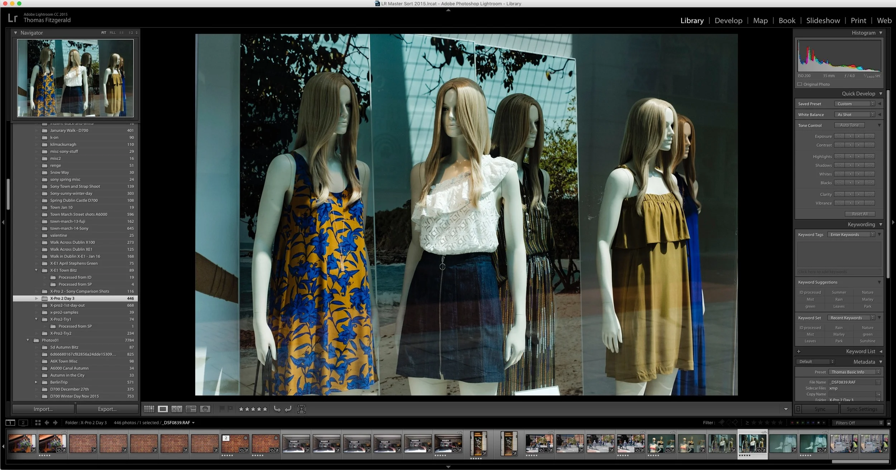Click the green color label filter swatch
Image resolution: width=896 pixels, height=470 pixels.
(802, 422)
